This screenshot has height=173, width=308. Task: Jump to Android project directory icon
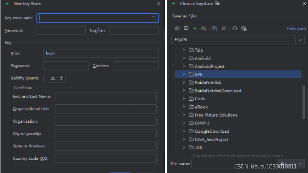[195, 28]
